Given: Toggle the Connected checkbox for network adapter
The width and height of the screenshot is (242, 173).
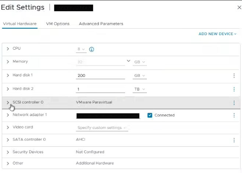Looking at the screenshot, I should click(x=150, y=115).
